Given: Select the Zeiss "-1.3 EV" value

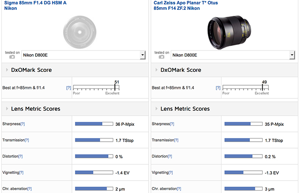Looking at the screenshot, I should coord(272,173).
